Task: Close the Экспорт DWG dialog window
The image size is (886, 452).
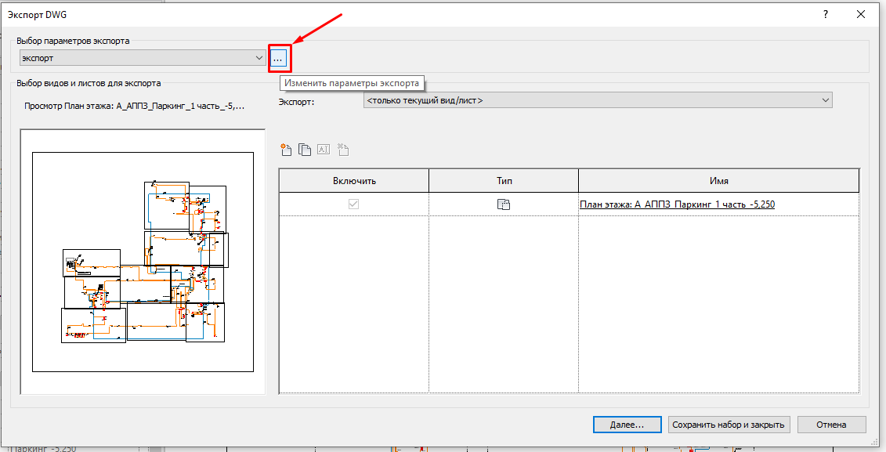Action: [861, 15]
